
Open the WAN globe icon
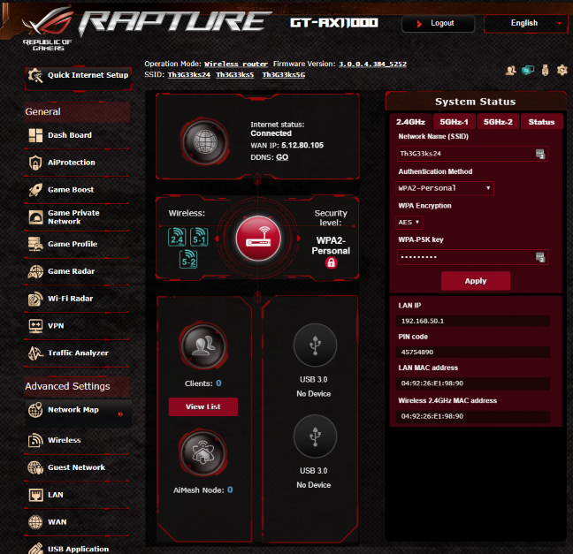click(35, 522)
